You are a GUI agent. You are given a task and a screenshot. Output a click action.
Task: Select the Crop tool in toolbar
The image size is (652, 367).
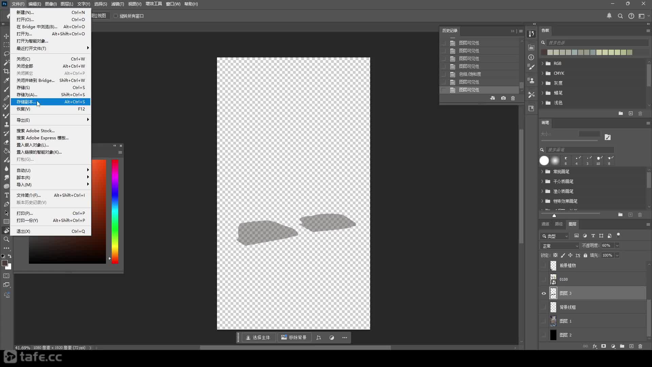tap(6, 71)
